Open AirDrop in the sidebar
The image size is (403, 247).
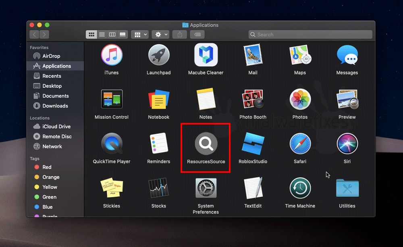(x=55, y=56)
